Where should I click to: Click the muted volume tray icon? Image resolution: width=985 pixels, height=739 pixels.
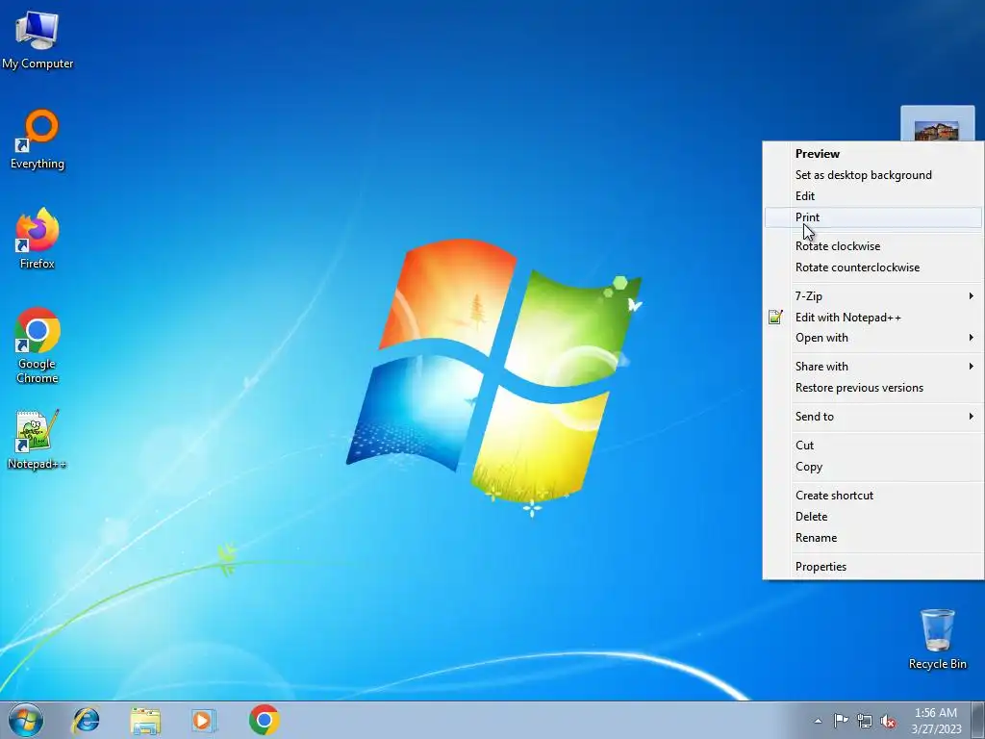click(888, 722)
